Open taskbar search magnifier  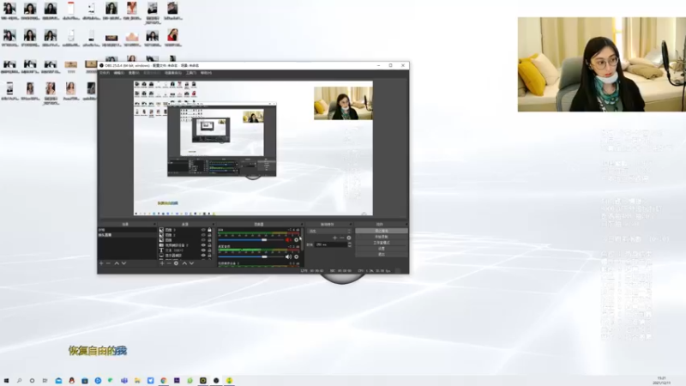click(x=19, y=381)
